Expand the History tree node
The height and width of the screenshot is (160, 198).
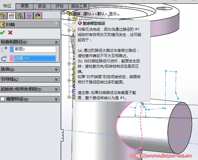pos(69,19)
